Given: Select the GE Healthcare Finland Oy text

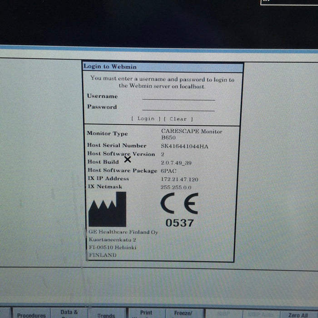Looking at the screenshot, I should [123, 232].
